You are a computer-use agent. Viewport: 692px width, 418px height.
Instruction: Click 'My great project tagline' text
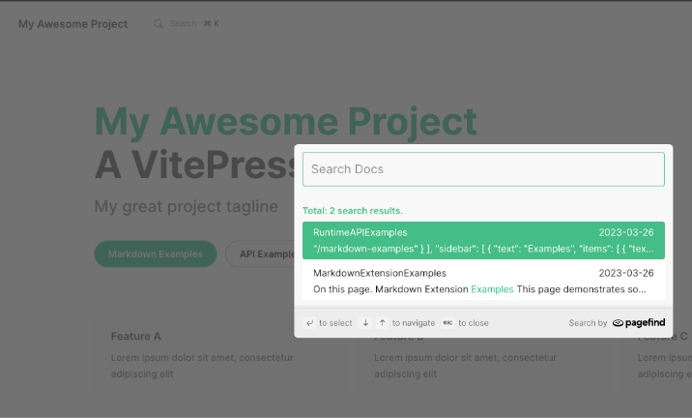click(187, 206)
